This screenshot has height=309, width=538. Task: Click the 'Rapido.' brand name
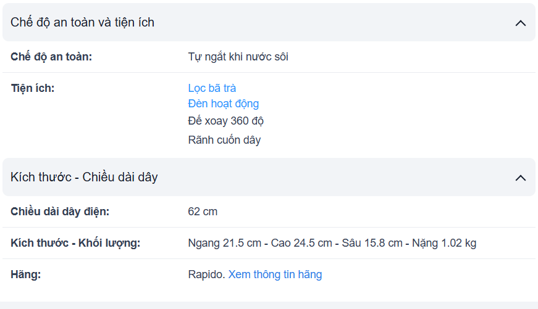click(206, 274)
